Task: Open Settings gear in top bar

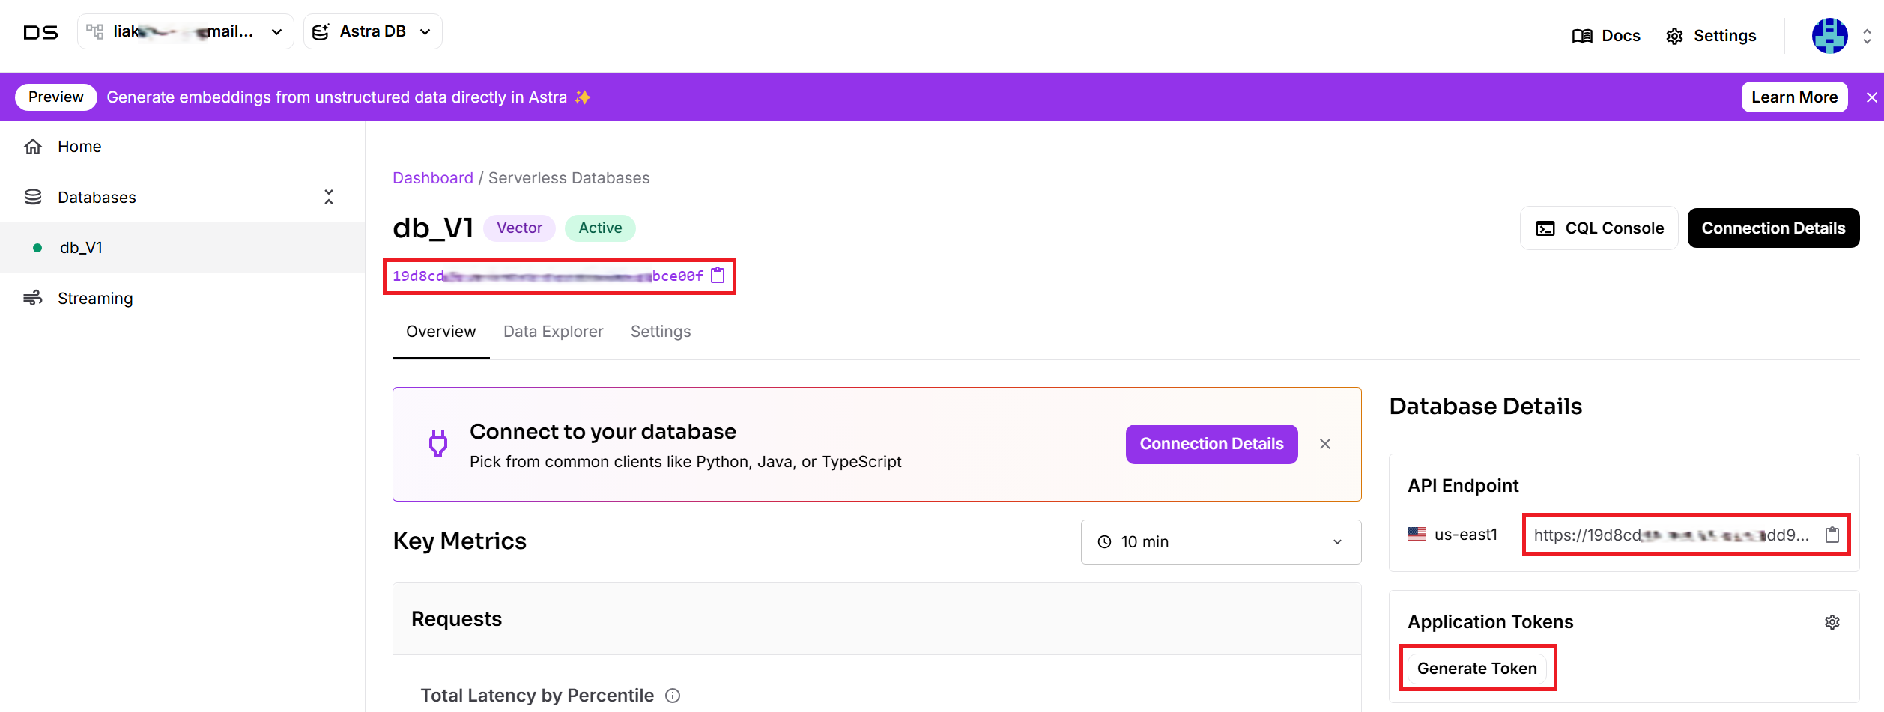Action: pyautogui.click(x=1711, y=36)
